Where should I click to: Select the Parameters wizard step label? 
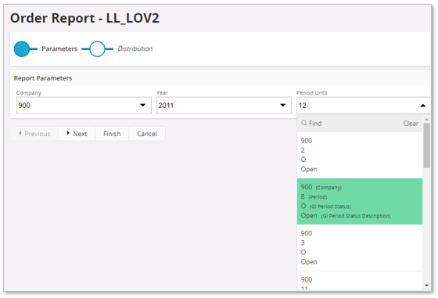tap(59, 48)
